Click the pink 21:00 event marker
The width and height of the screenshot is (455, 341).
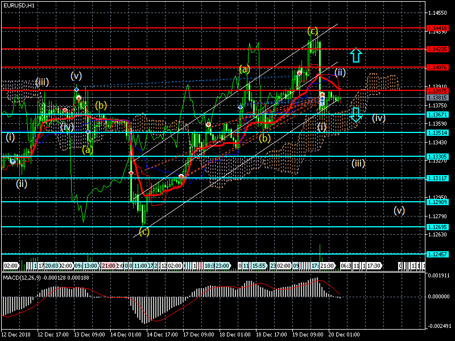[107, 265]
